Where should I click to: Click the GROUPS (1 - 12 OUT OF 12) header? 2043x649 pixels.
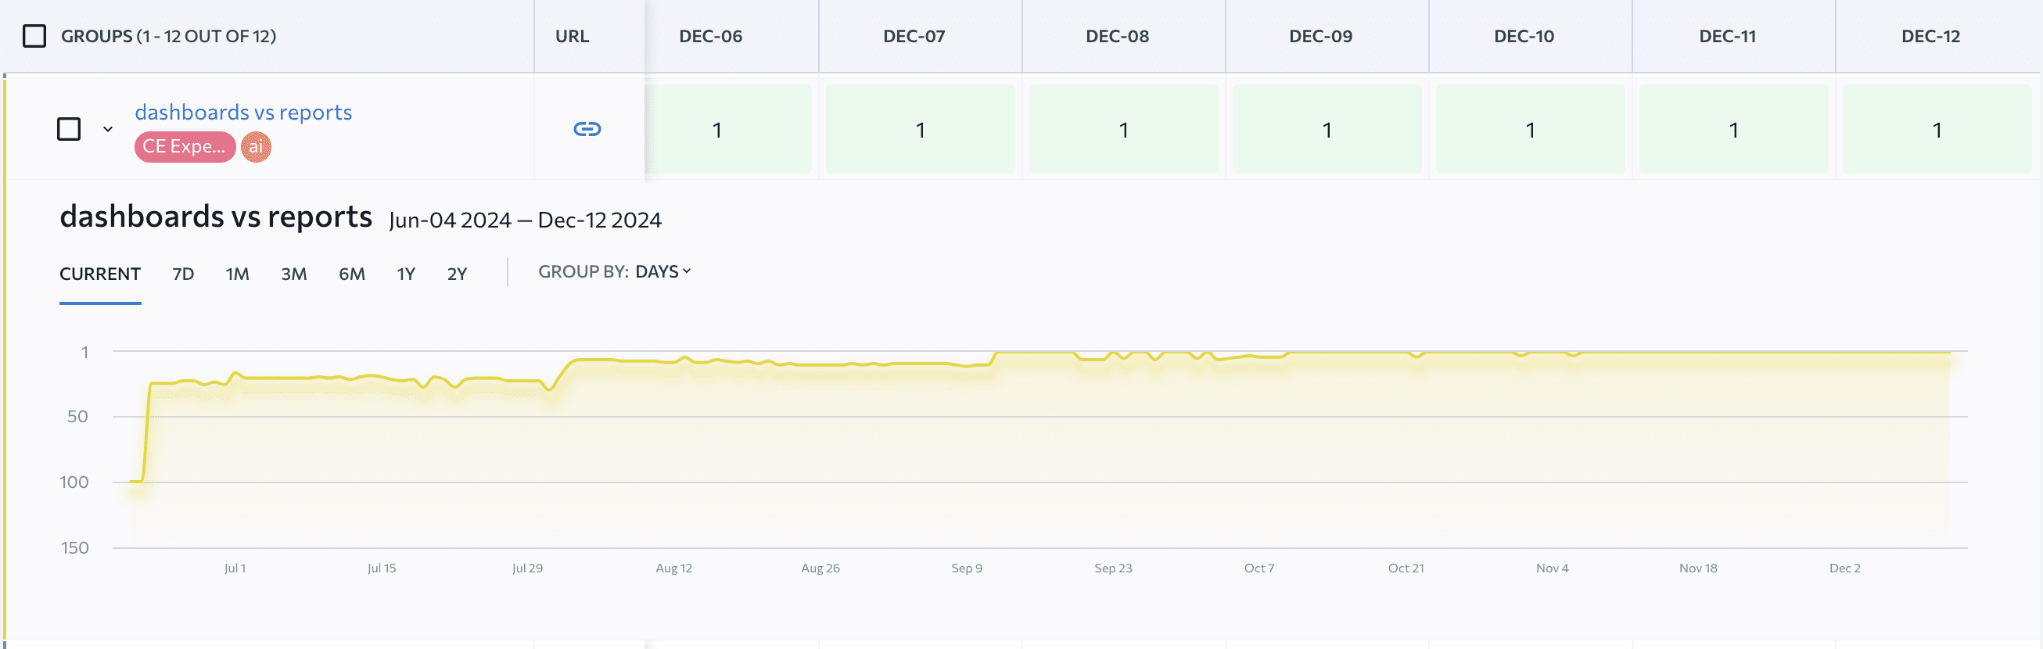click(x=168, y=36)
